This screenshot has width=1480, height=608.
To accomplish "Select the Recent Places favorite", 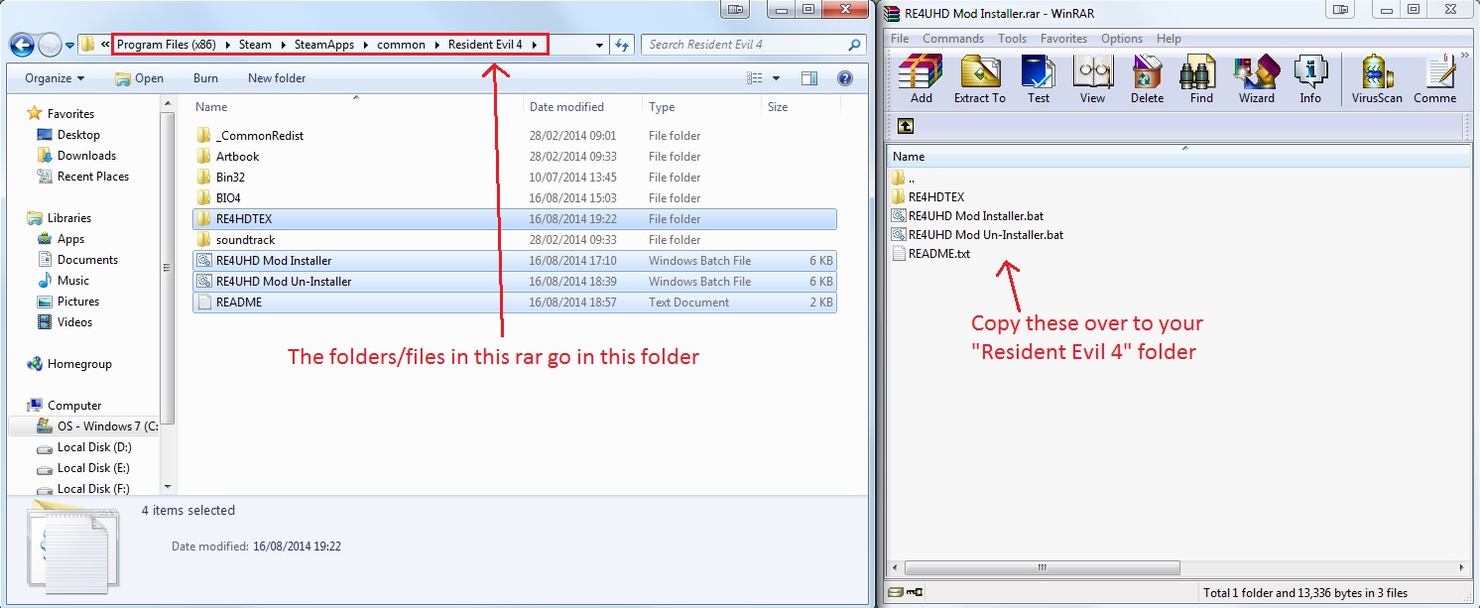I will 83,177.
